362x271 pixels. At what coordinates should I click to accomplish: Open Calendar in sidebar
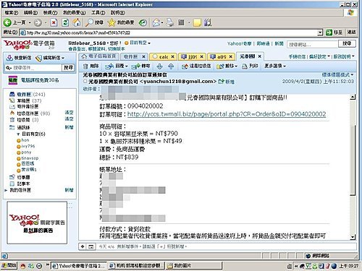pos(20,177)
